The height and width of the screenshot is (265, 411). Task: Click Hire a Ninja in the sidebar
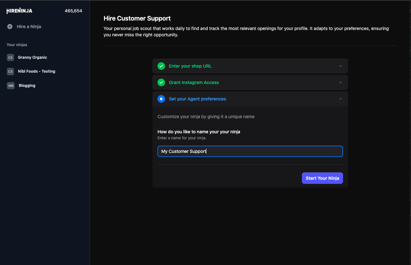(29, 27)
